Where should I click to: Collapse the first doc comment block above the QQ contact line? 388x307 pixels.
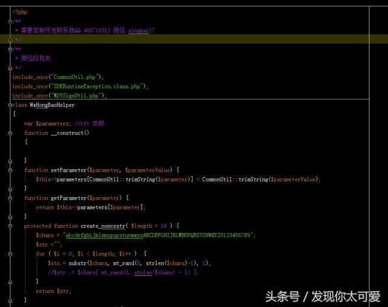tap(10, 22)
